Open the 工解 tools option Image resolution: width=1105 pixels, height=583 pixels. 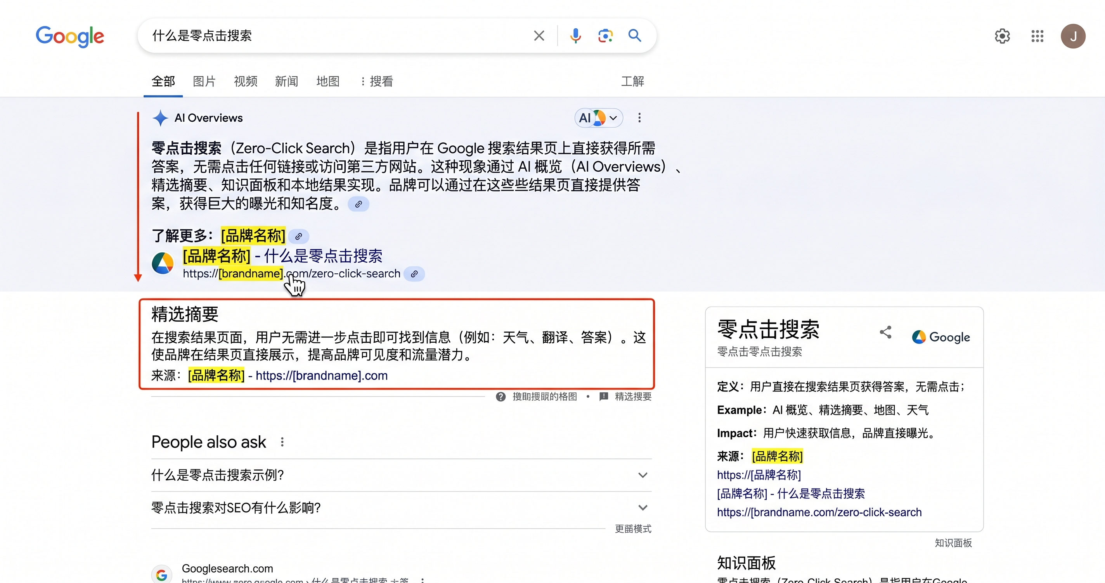point(633,81)
